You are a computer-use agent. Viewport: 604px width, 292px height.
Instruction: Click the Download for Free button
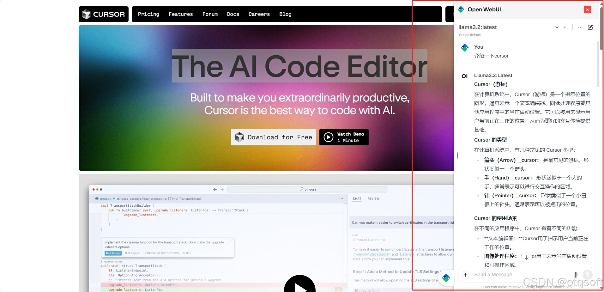[x=274, y=137]
